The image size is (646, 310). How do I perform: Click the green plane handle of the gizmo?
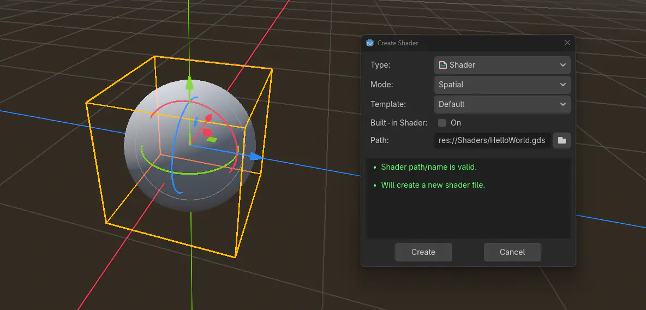(x=212, y=140)
